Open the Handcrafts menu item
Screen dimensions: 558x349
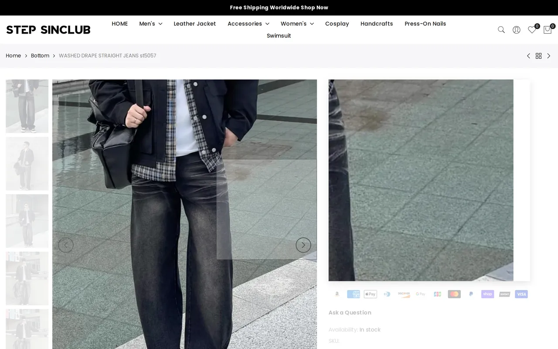[x=377, y=24]
